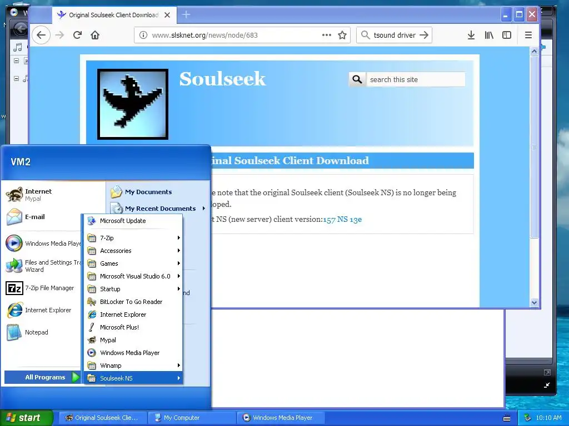
Task: Switch to My Computer taskbar button
Action: pos(192,418)
